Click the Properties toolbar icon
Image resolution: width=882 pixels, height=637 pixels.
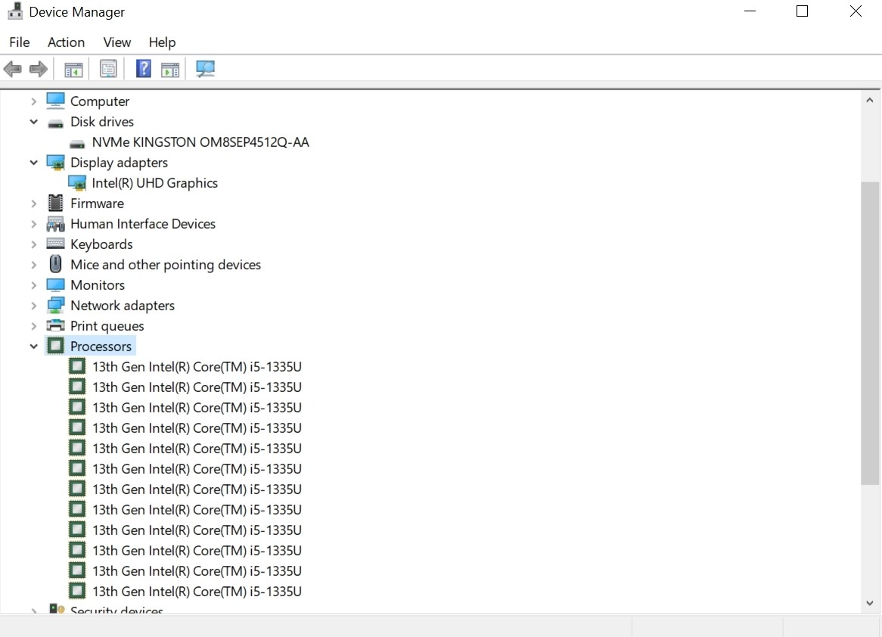(108, 68)
